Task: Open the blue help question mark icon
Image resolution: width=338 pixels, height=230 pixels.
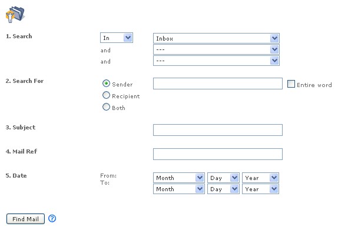Action: 52,218
